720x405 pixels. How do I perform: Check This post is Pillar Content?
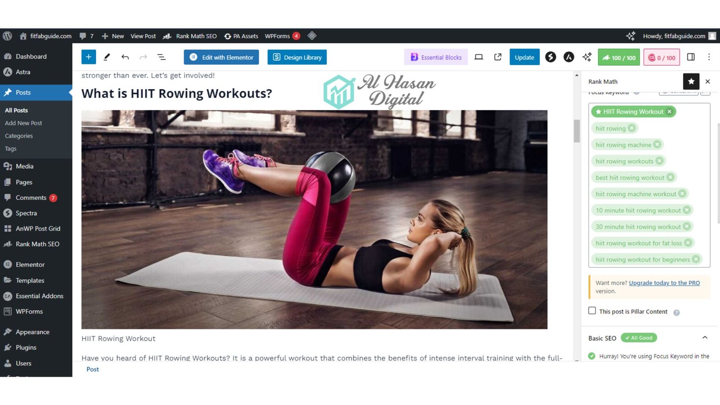click(592, 310)
